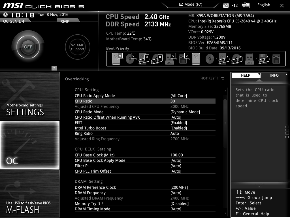The width and height of the screenshot is (290, 218).
Task: Select the UEFI USB key boot icon
Action: click(170, 59)
